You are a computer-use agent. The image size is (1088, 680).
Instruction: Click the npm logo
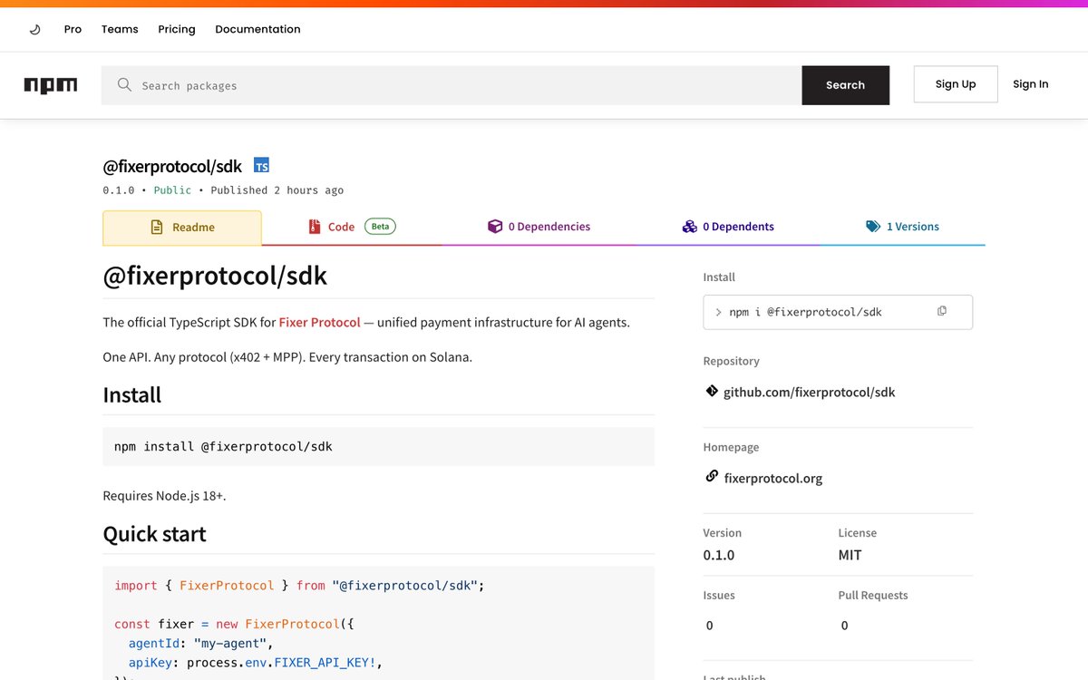pyautogui.click(x=51, y=85)
